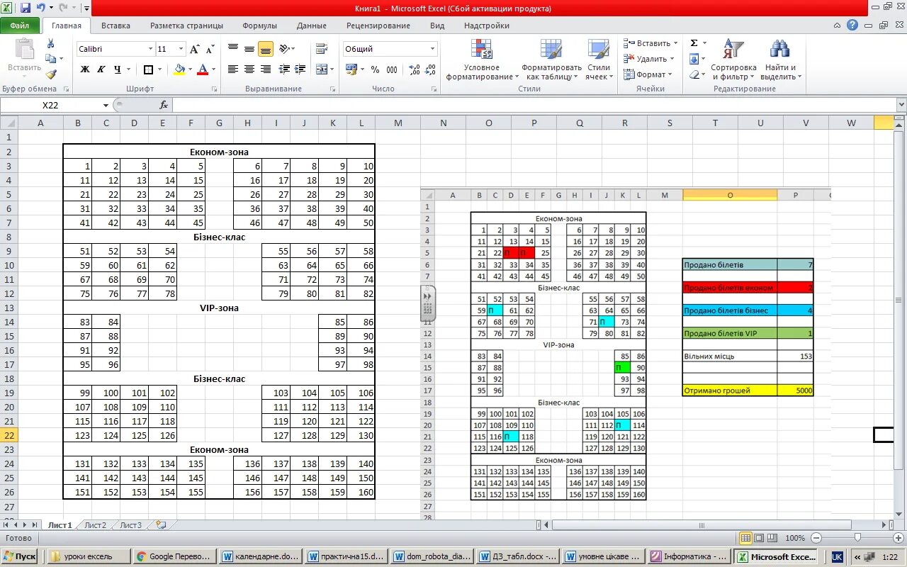Click the Fill down arrow icon
The image size is (907, 567).
[694, 59]
